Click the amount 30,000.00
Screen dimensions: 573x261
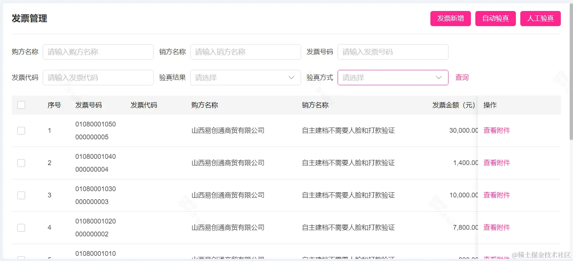[464, 130]
